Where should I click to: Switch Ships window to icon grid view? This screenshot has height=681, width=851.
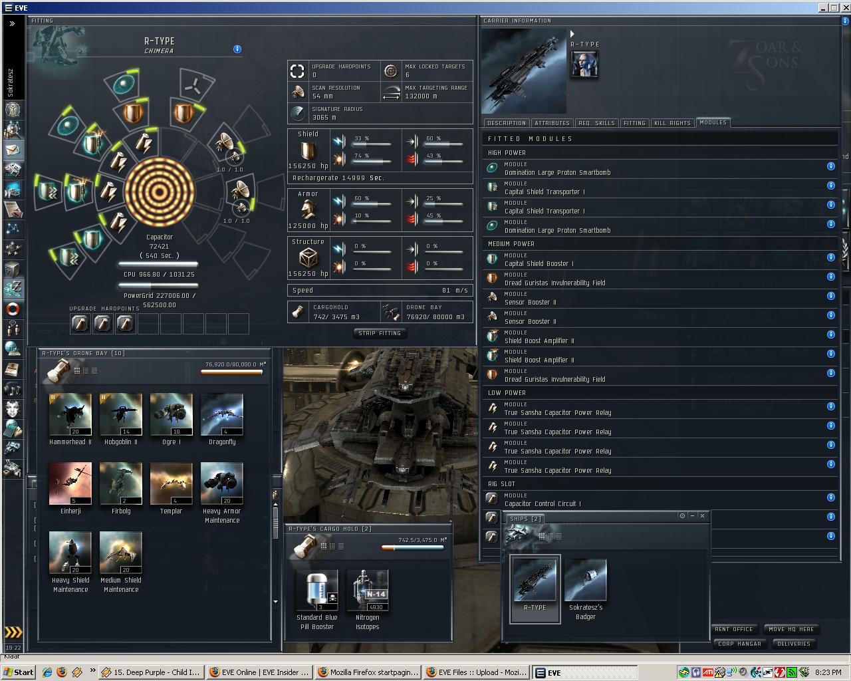point(541,536)
